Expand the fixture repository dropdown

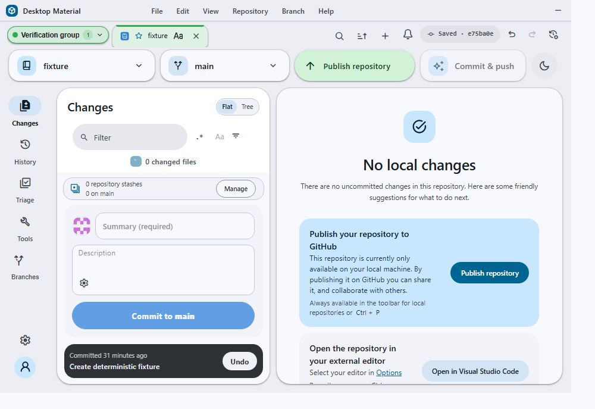click(82, 65)
